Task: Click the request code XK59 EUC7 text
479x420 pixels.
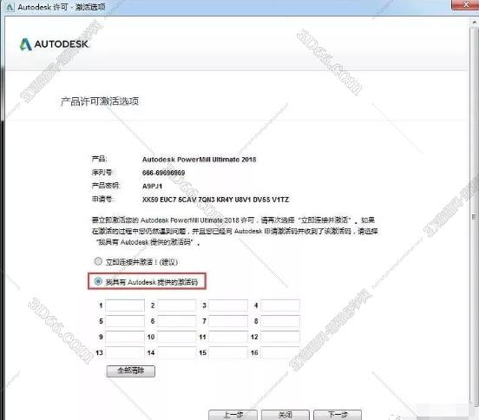Action: 215,200
